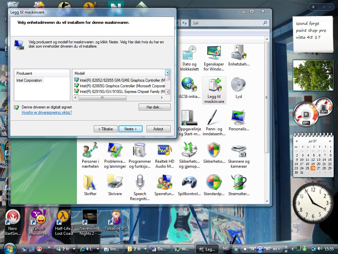
Task: Open Sperrefunksjoner parental controls icon
Action: (x=164, y=185)
